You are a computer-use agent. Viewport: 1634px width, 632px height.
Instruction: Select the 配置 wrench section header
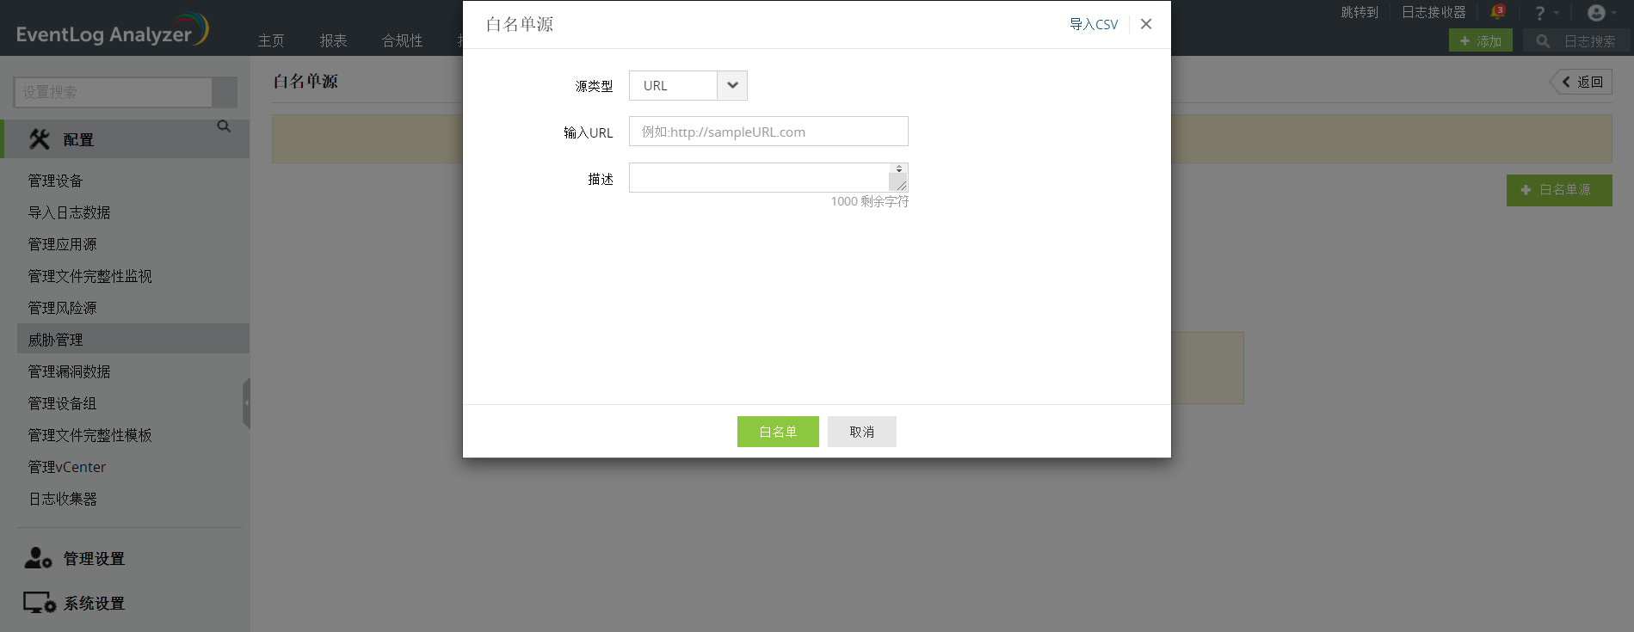(x=126, y=139)
